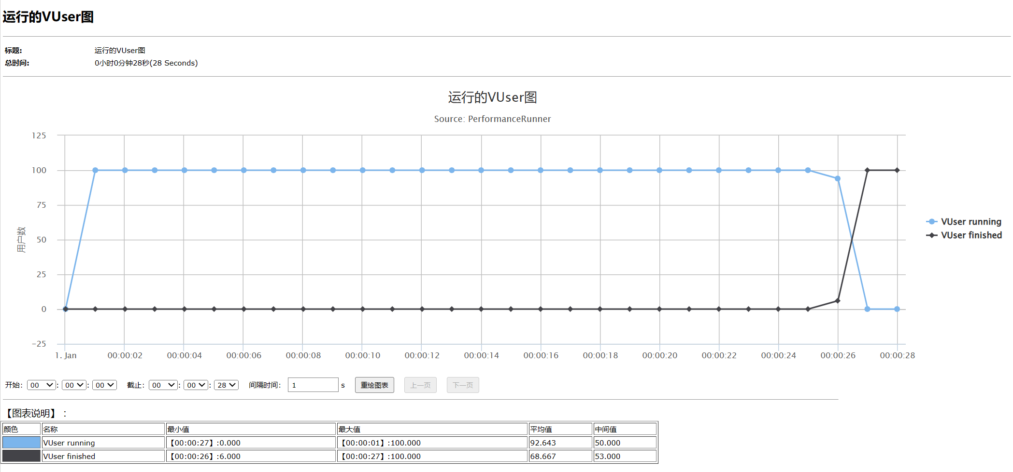The image size is (1013, 472).
Task: Click VUser running name cell in table
Action: tap(103, 443)
